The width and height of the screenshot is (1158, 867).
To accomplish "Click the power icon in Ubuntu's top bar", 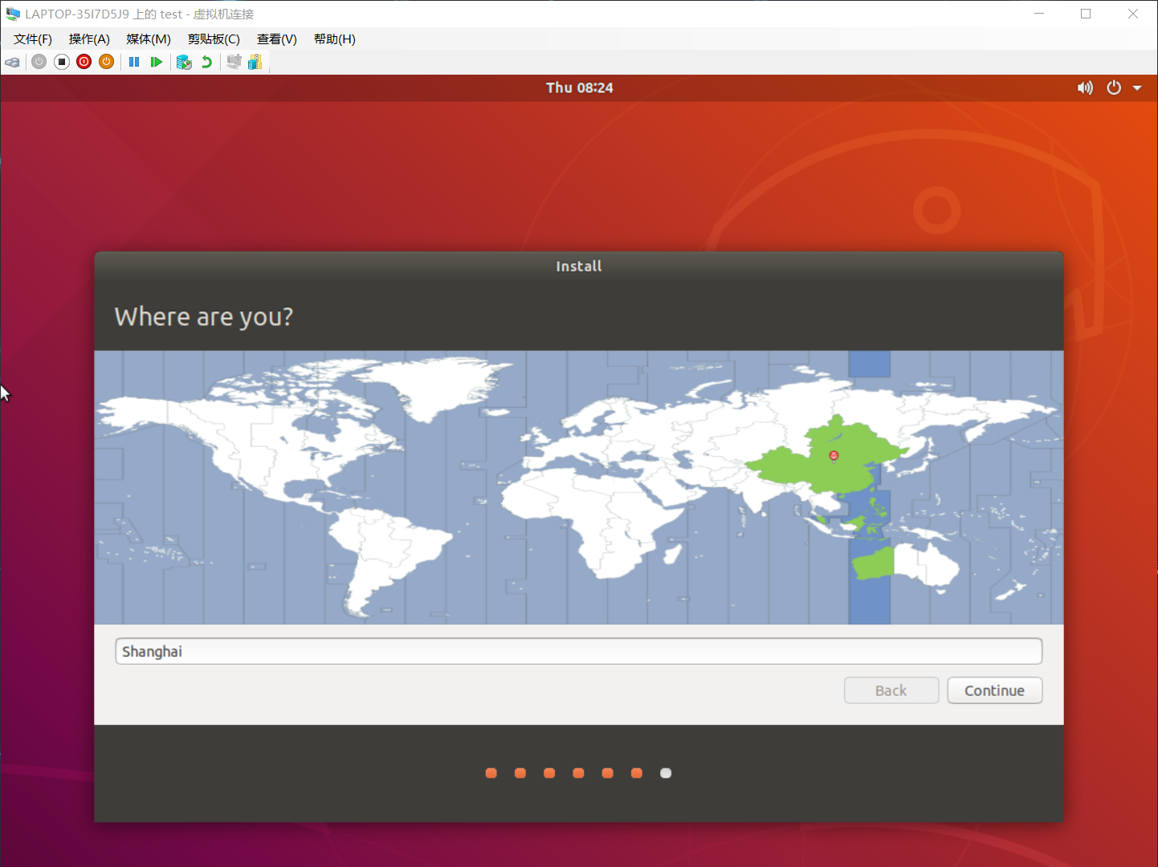I will tap(1114, 88).
